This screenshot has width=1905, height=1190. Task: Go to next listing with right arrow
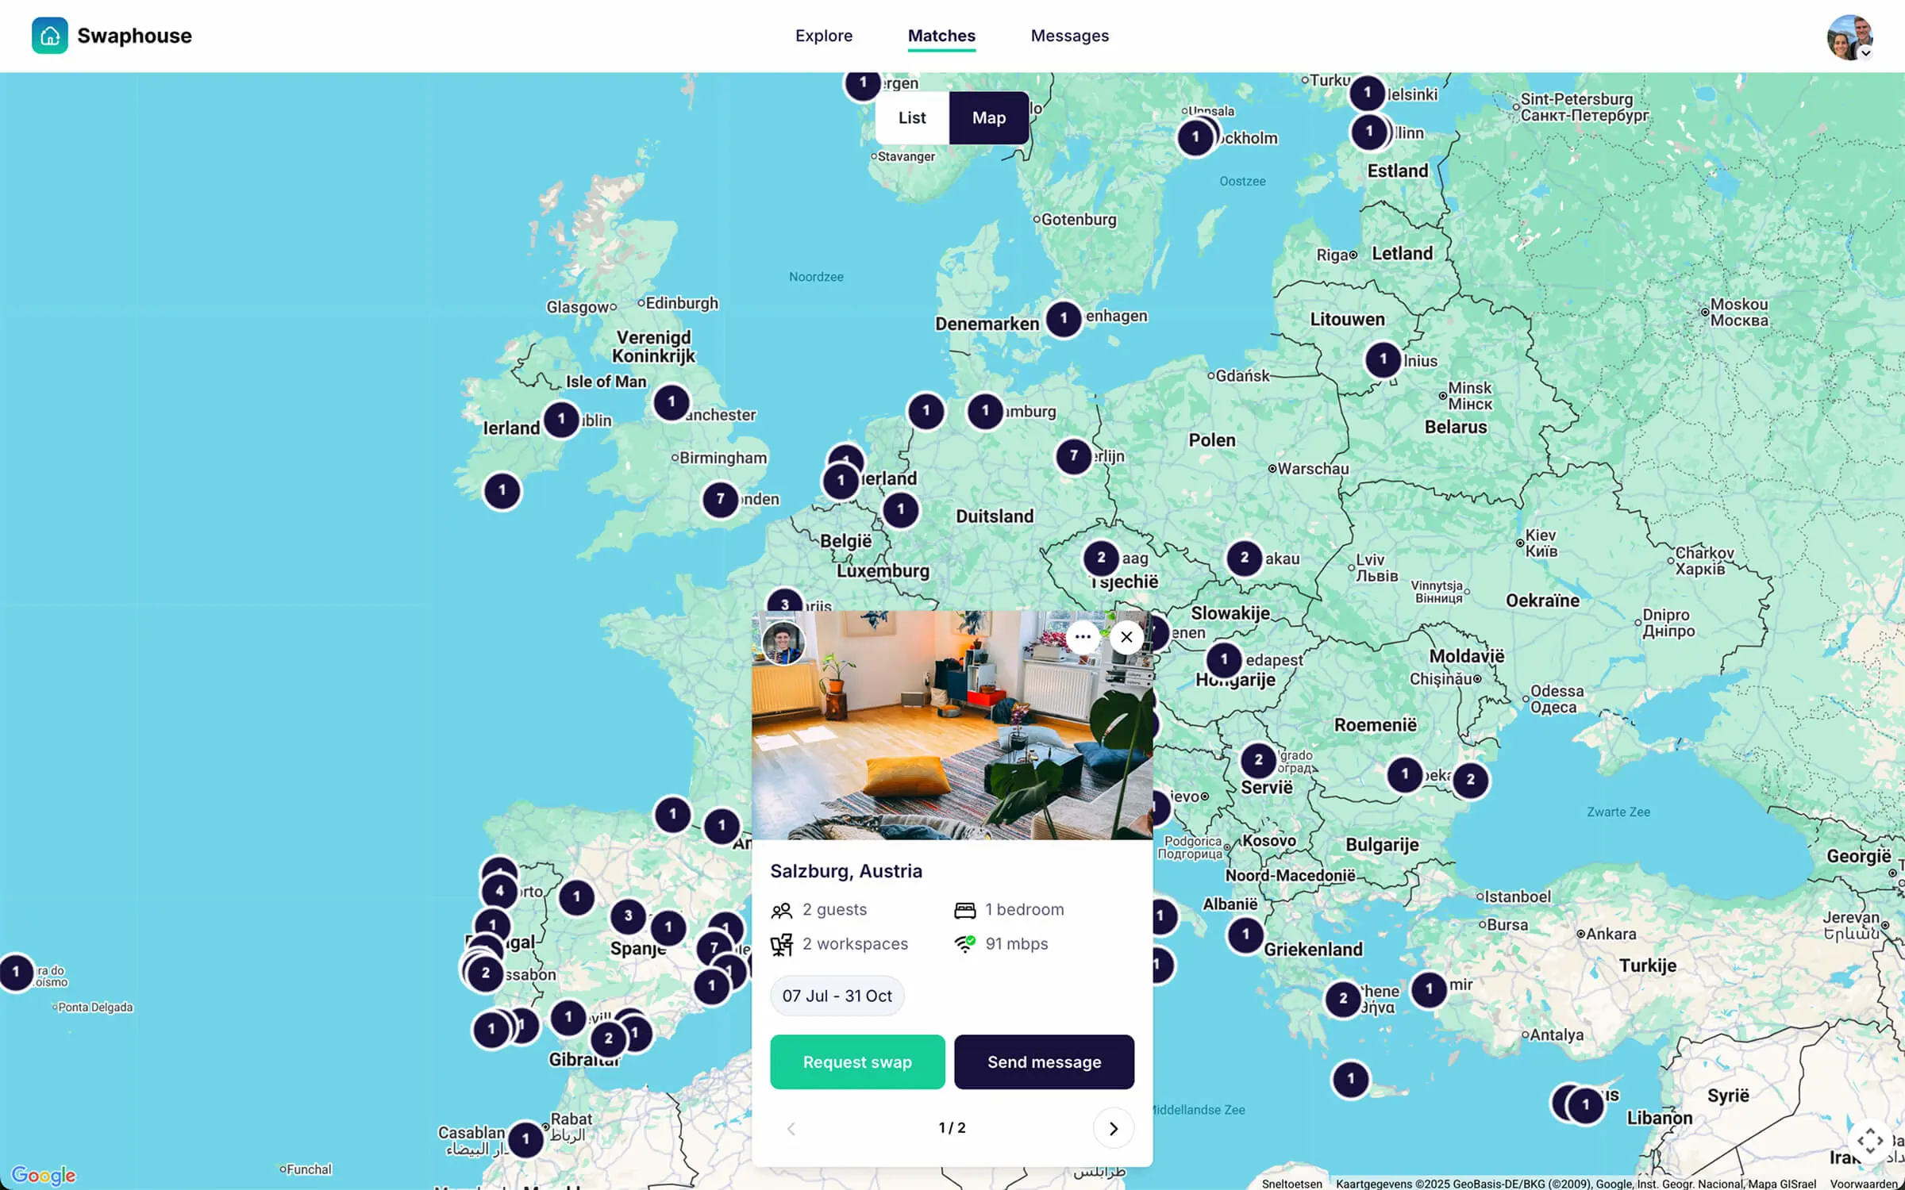[x=1113, y=1128]
